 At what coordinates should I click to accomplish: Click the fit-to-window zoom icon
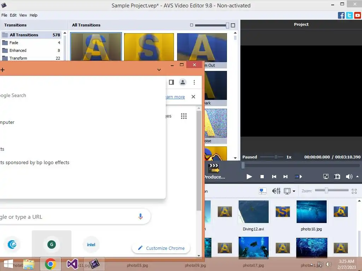pyautogui.click(x=354, y=191)
